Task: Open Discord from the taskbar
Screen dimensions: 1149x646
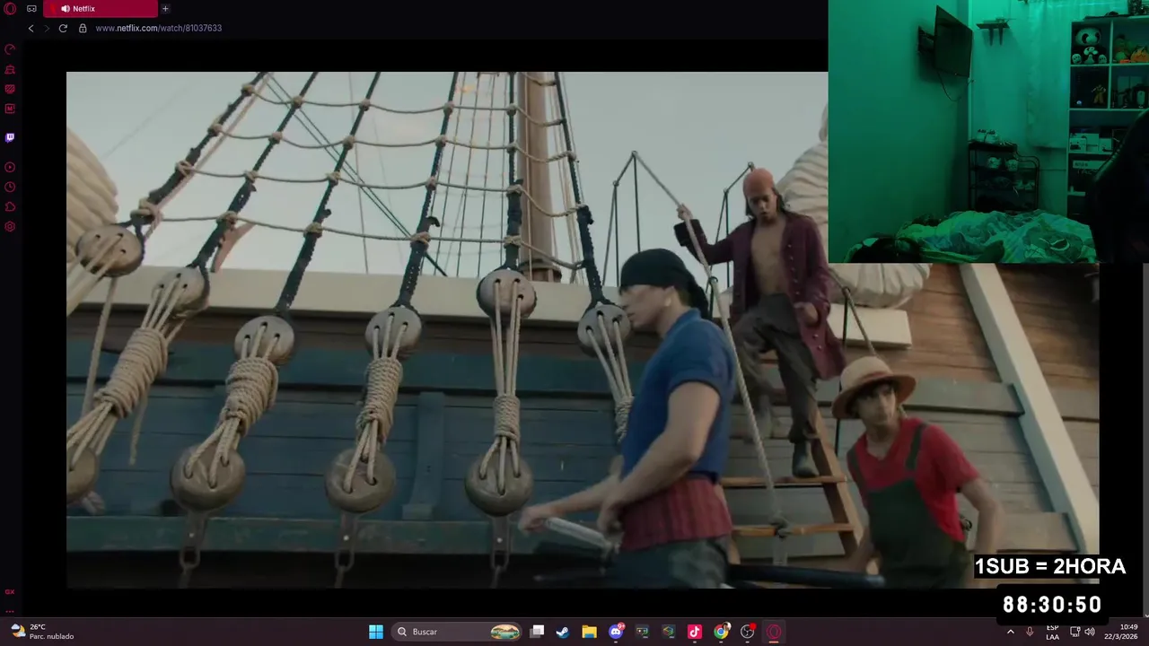Action: [x=616, y=632]
